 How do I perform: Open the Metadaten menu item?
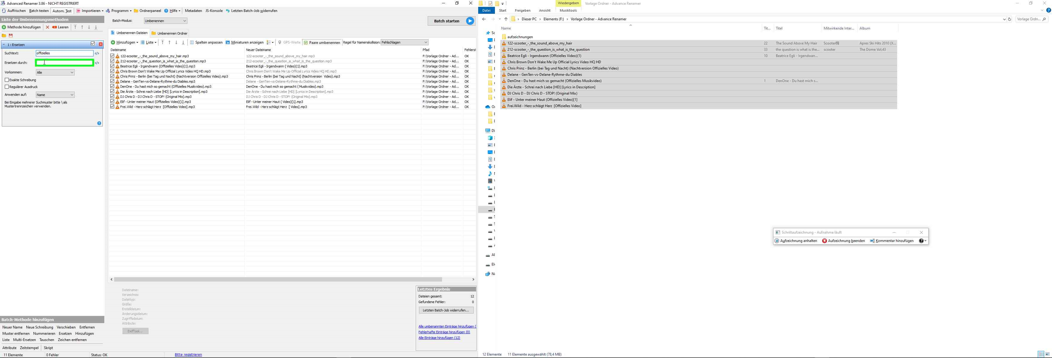pyautogui.click(x=193, y=11)
